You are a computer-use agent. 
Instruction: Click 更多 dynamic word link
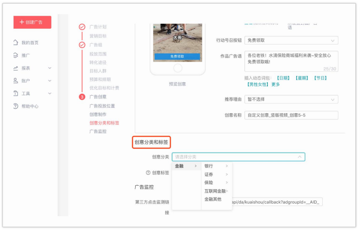276,84
